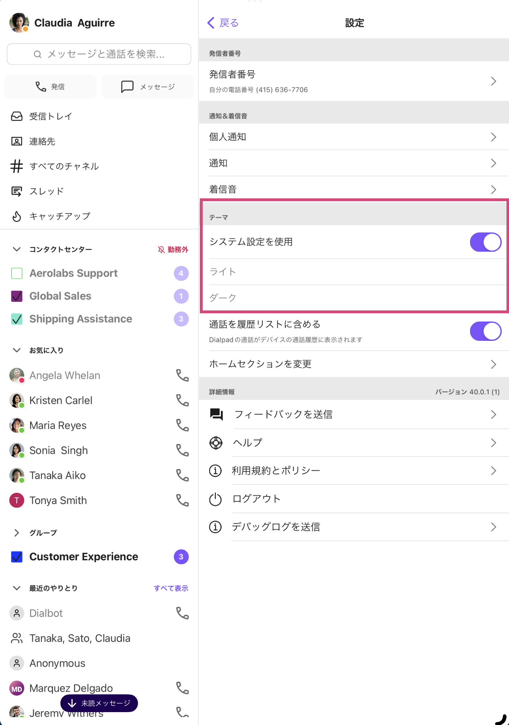
Task: Open Aerolabs Support unread badge 4
Action: coord(181,273)
